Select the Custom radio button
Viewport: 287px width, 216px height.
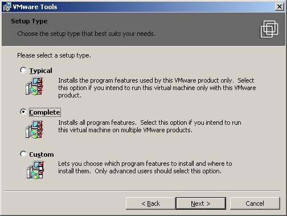tap(23, 154)
